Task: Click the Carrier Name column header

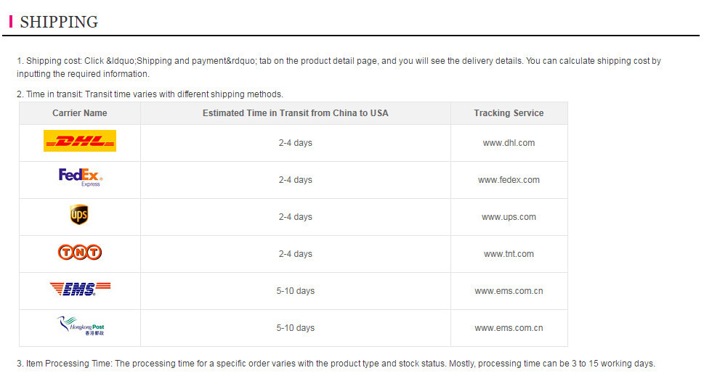Action: pos(80,113)
